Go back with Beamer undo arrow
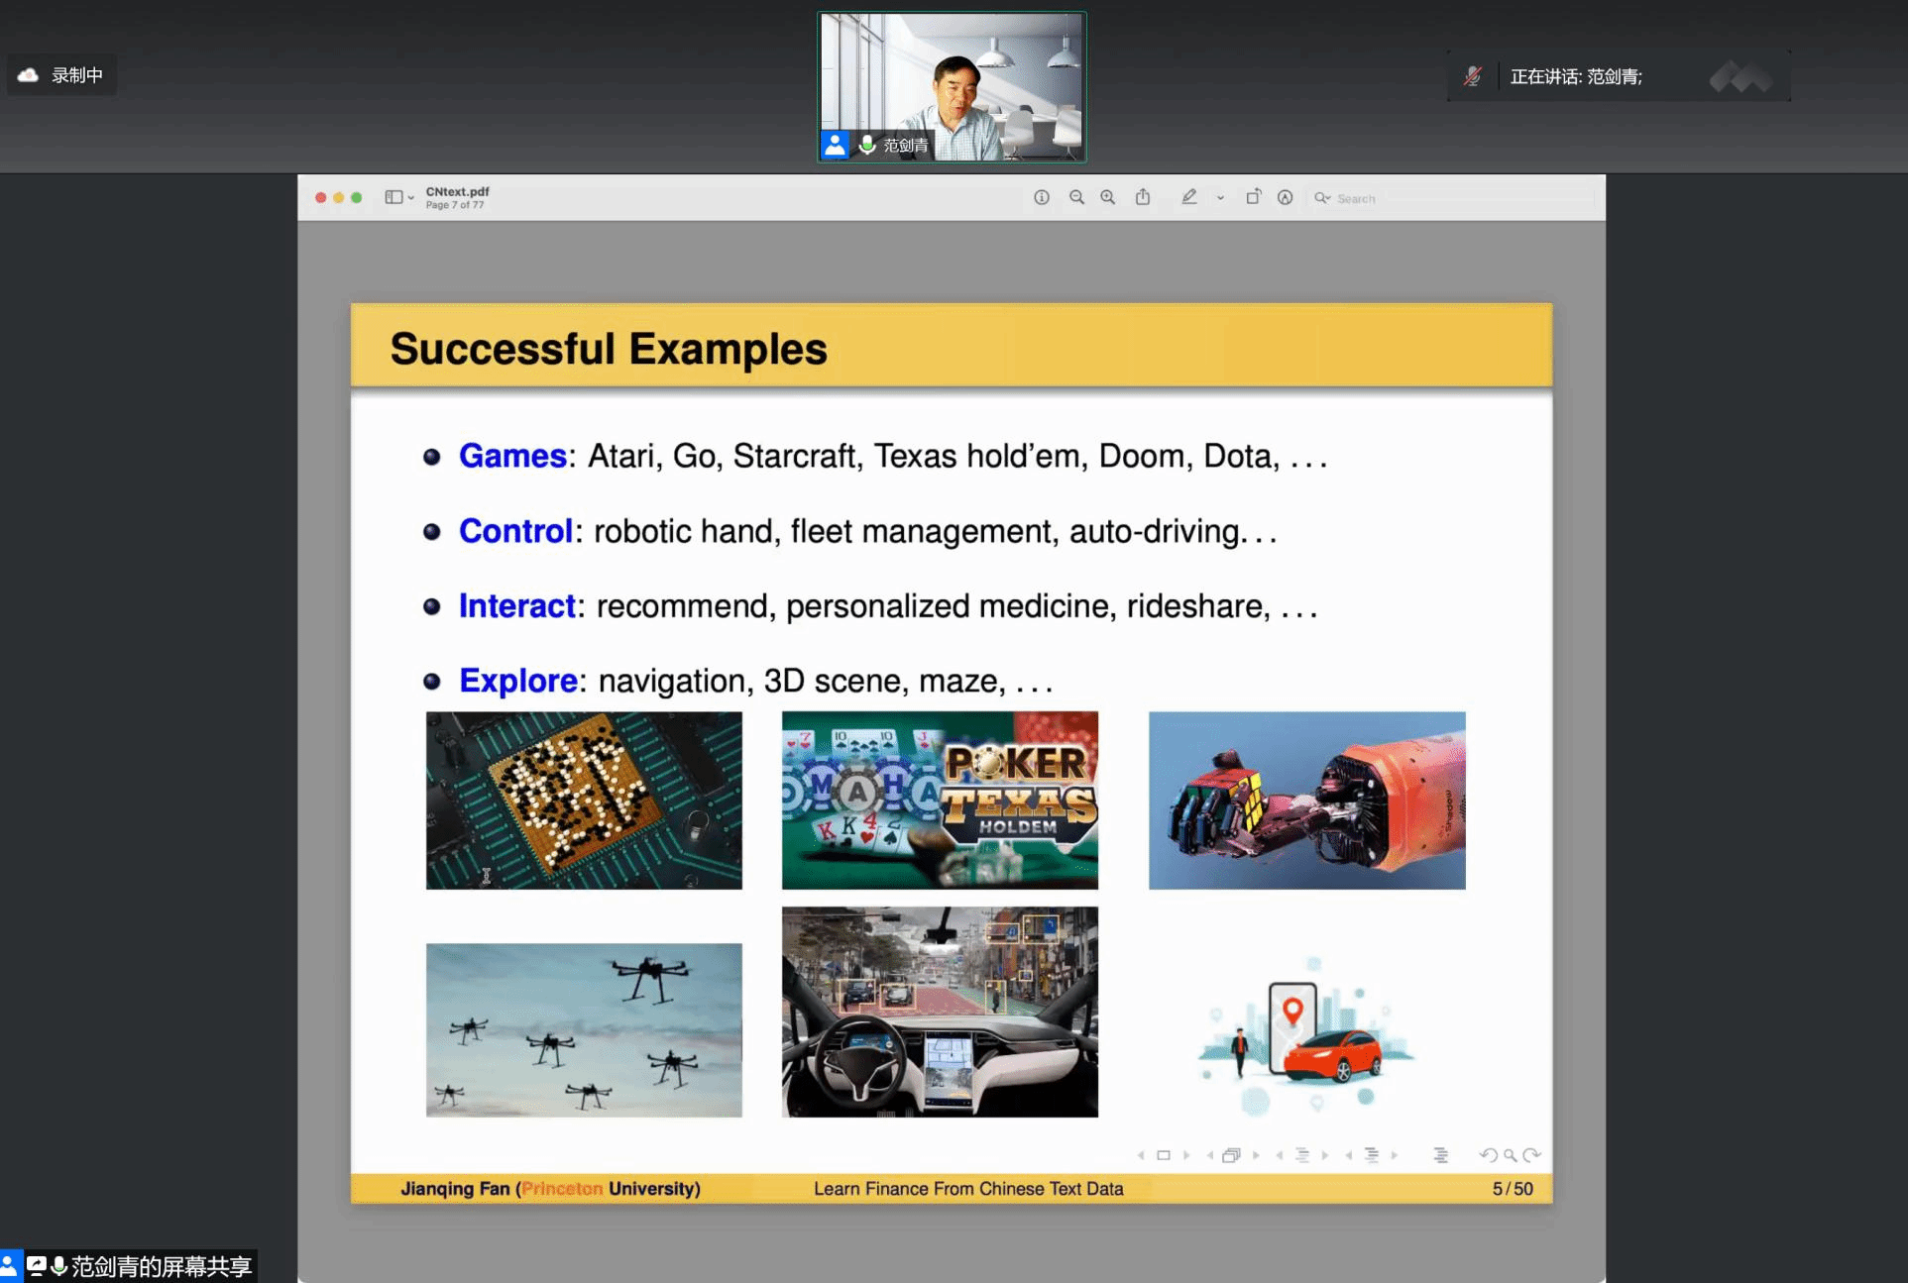Screen dimensions: 1908x1283 [x=1488, y=1155]
